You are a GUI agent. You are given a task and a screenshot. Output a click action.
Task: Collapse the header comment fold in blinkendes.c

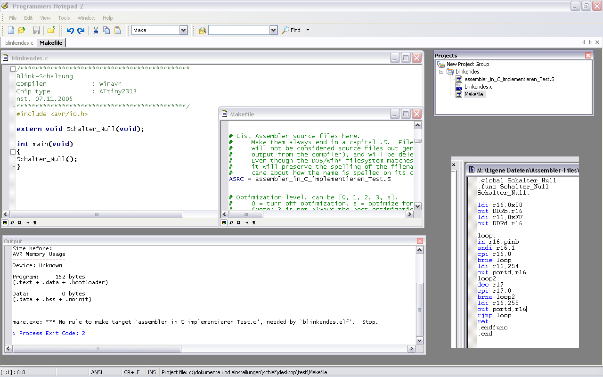[13, 69]
